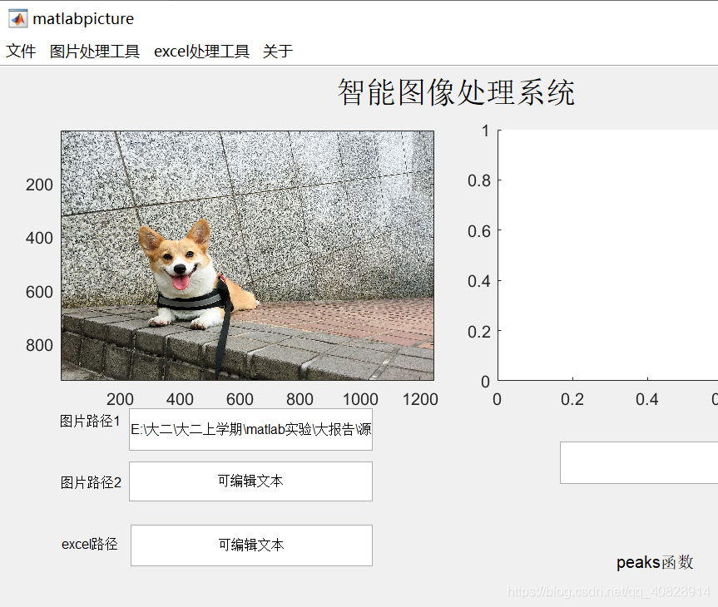Click the 0.8 tick label on the right axes
The width and height of the screenshot is (718, 607).
478,180
